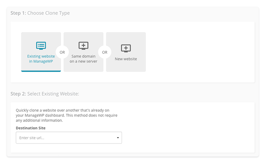Click the 'Step 2: Select Existing Website' heading
The image size is (266, 163).
(x=45, y=94)
